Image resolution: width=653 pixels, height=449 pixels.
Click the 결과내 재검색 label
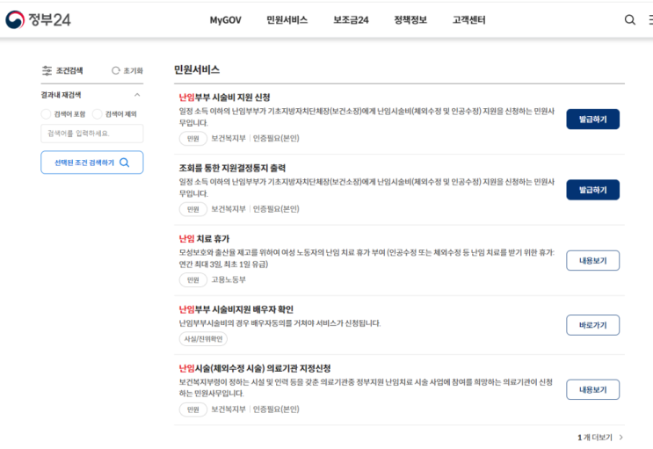coord(62,95)
